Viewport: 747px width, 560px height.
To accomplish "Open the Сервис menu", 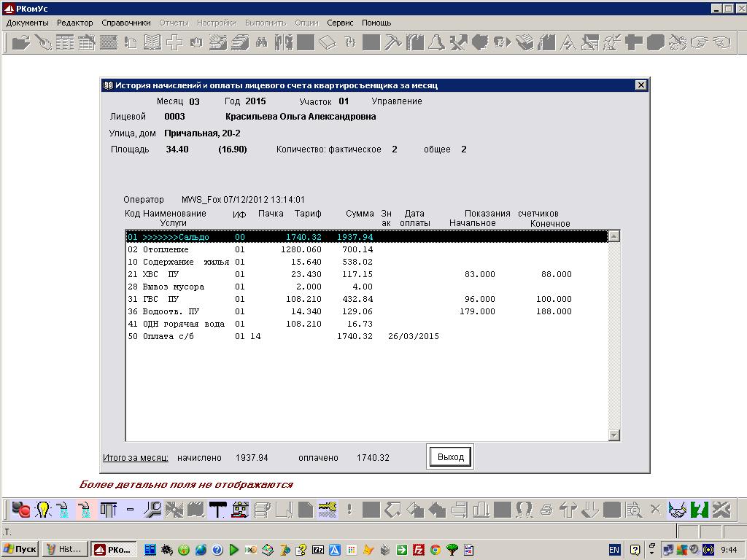I will [340, 23].
